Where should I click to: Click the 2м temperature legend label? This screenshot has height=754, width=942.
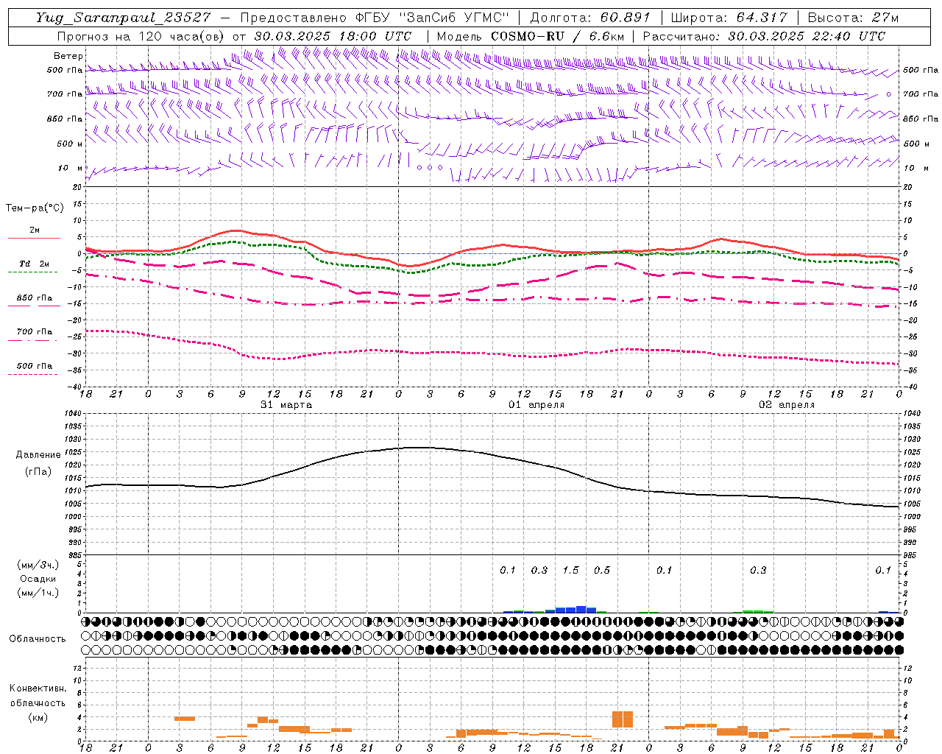[35, 230]
